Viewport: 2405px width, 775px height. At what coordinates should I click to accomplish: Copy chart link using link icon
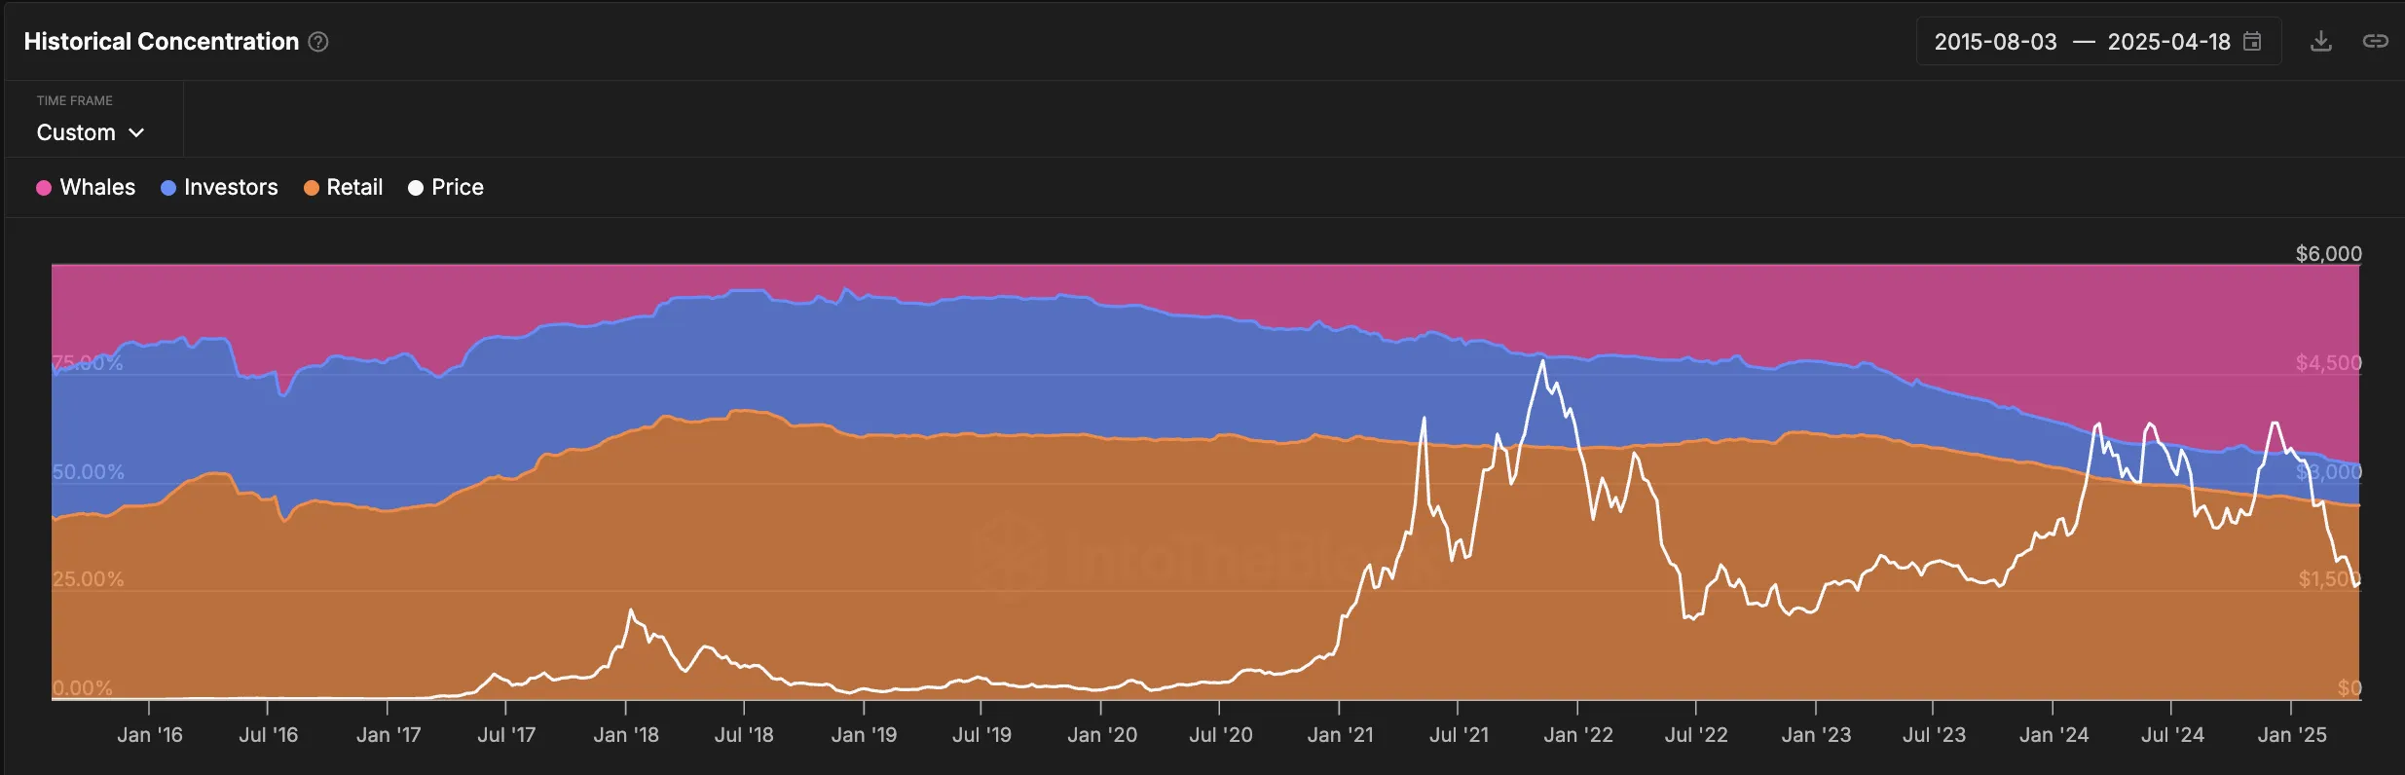tap(2375, 41)
